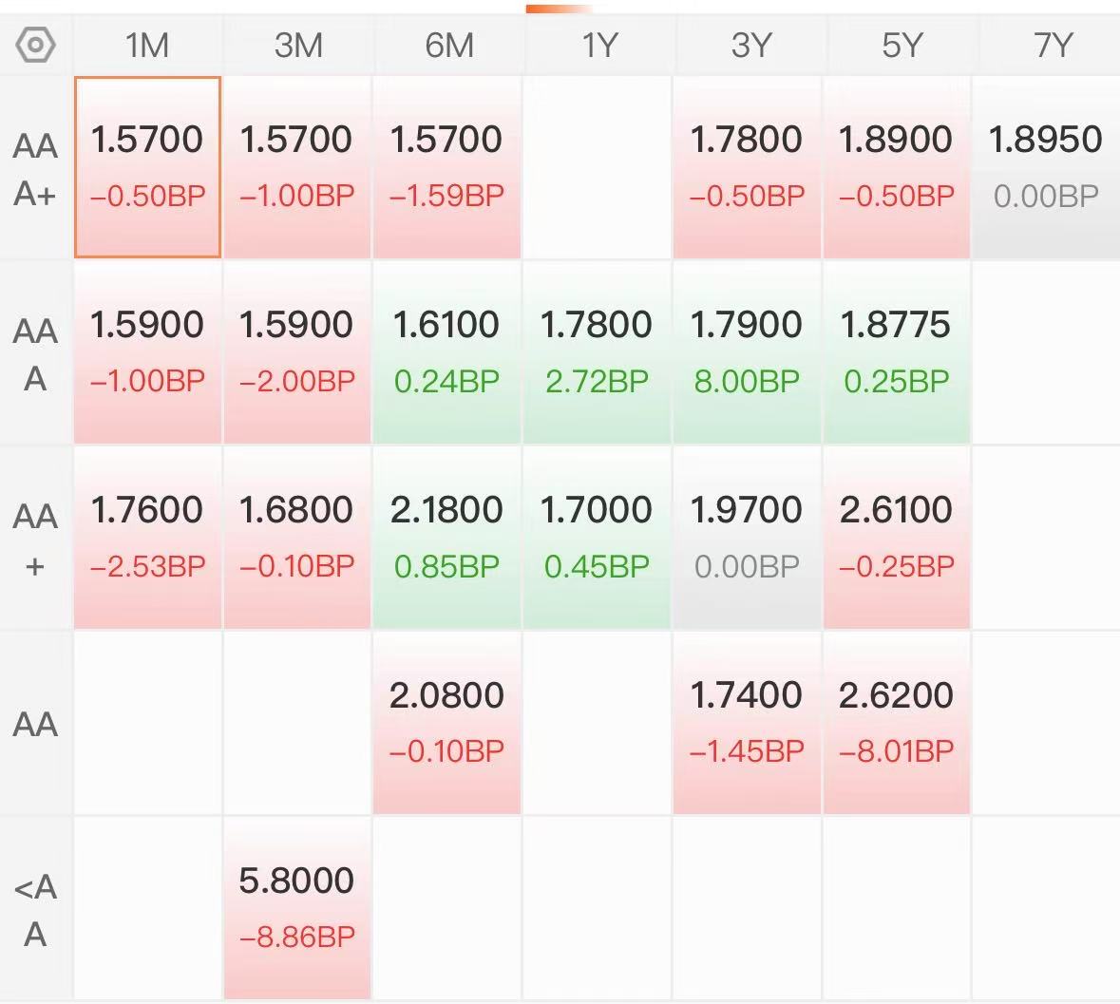Select the AA 5Y cell showing -8.01BP
Viewport: 1120px width, 1004px height.
897,723
